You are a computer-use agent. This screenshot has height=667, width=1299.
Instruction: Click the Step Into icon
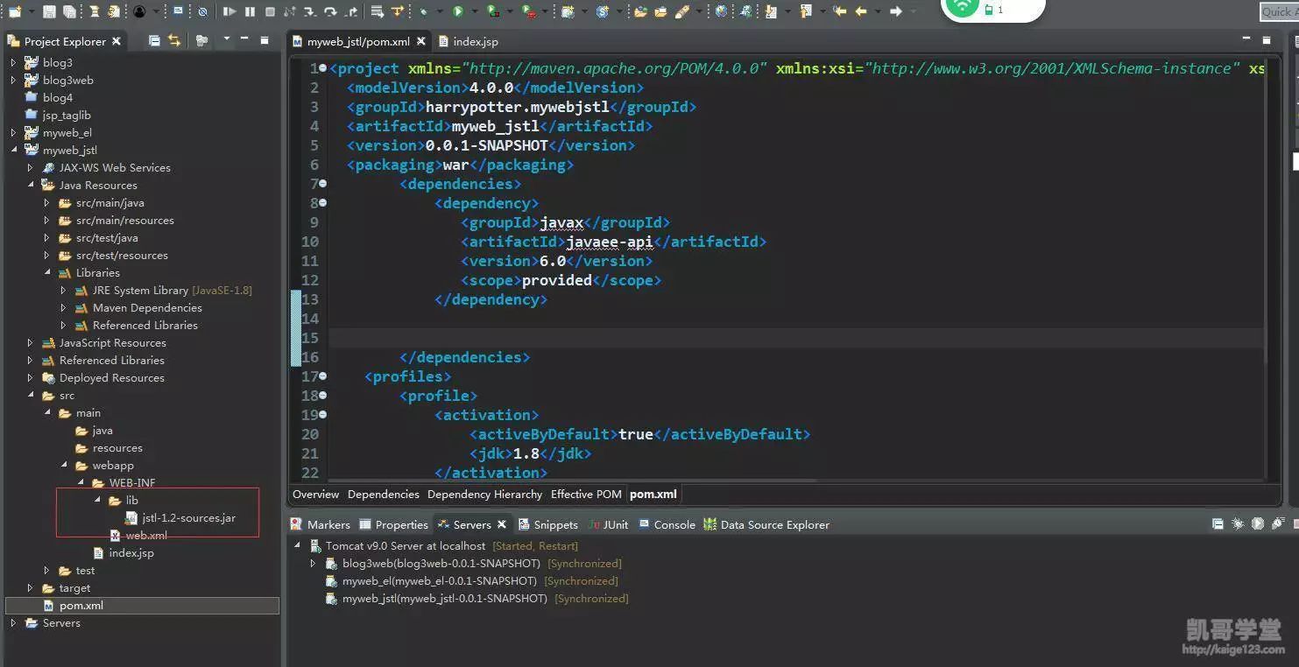point(309,11)
